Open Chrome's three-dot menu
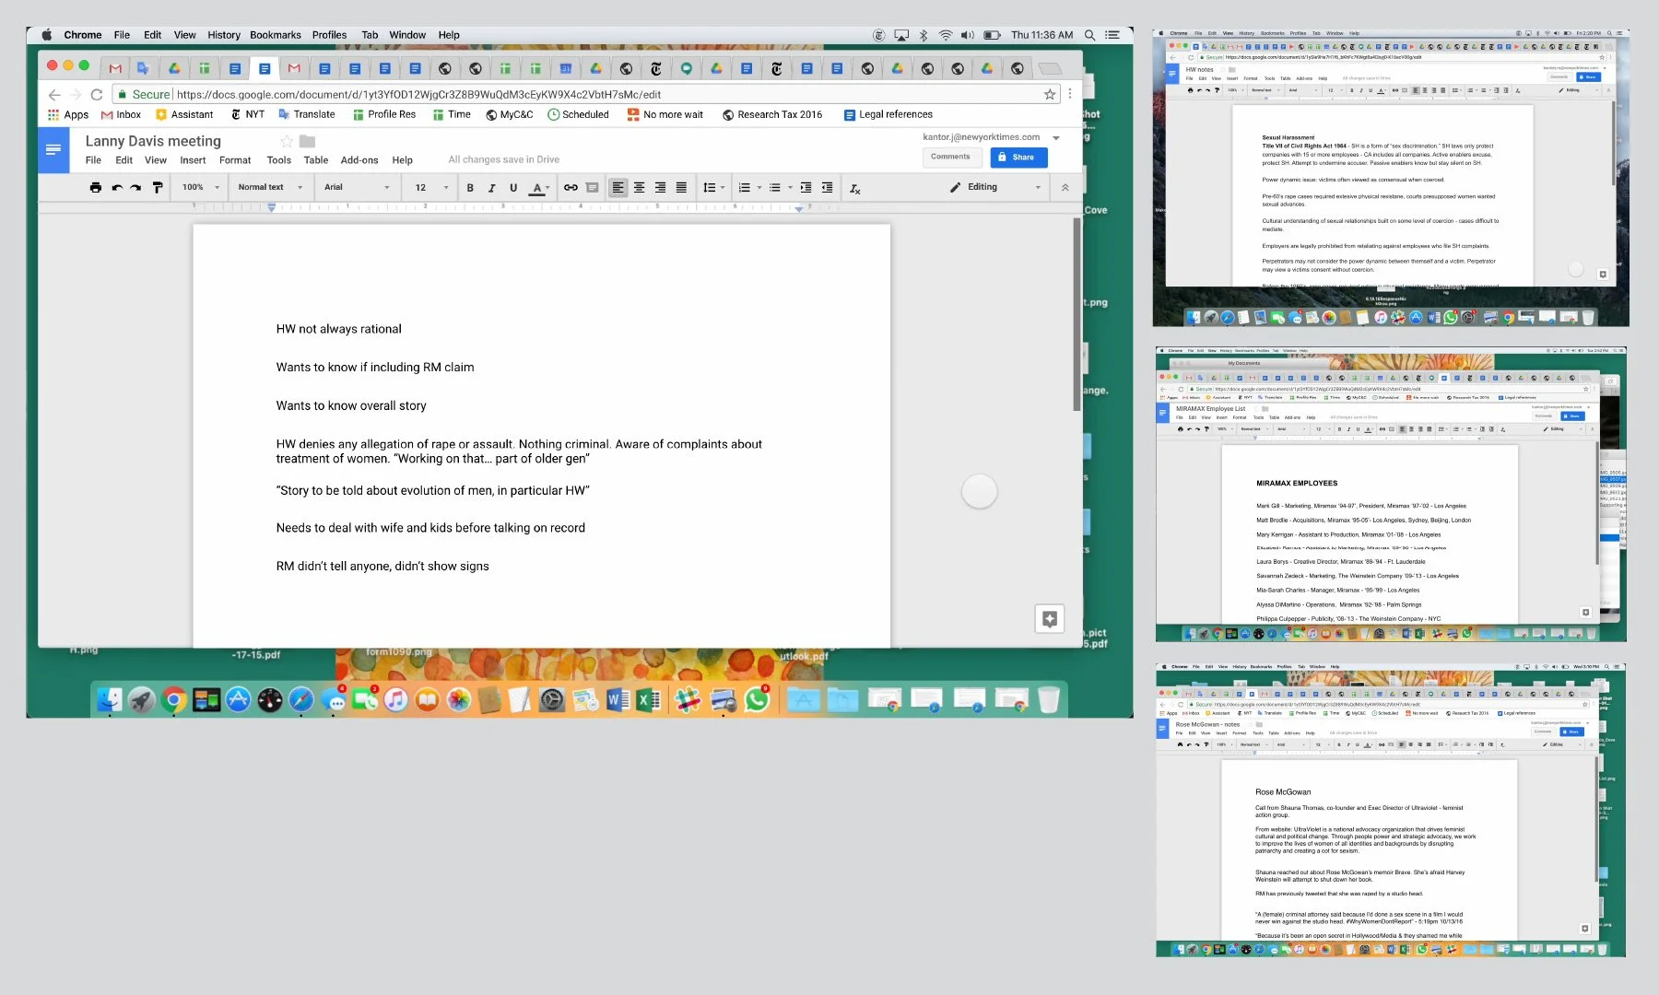Screen dimensions: 1659x995 coord(1070,94)
